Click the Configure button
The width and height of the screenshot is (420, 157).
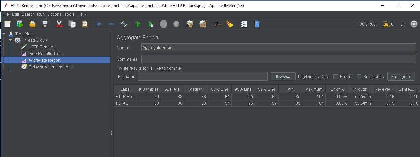[401, 76]
